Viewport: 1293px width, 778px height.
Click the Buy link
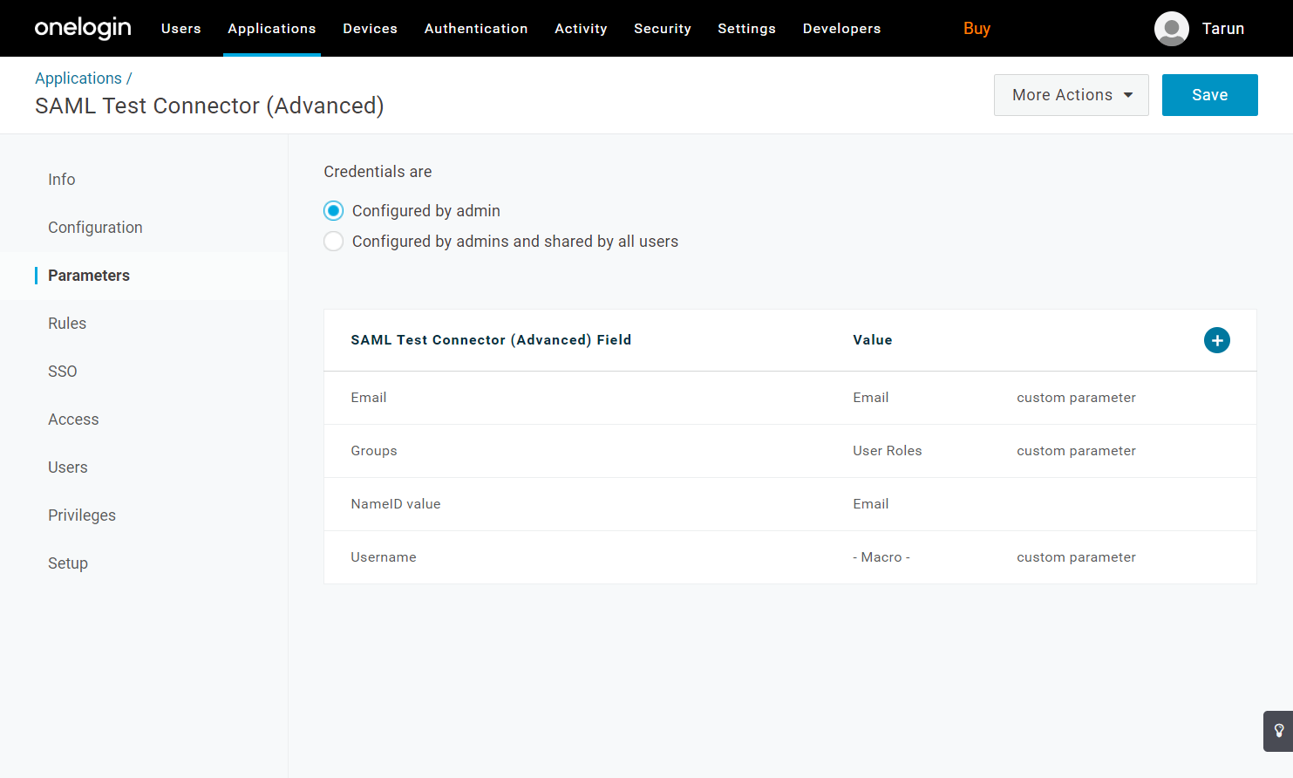coord(977,29)
